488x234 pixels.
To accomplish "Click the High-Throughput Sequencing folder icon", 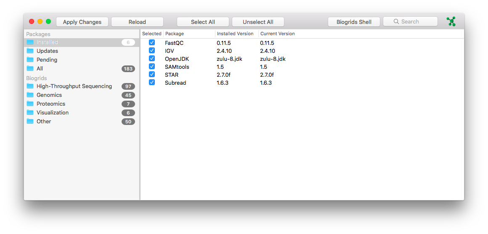I will (x=30, y=86).
